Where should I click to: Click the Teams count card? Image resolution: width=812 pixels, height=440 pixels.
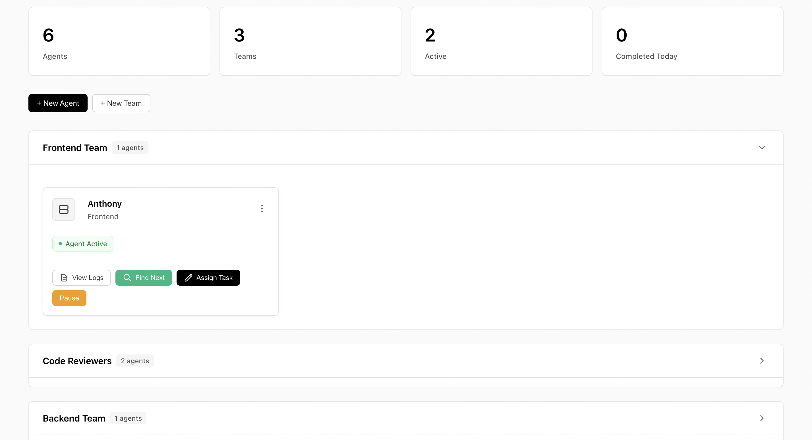coord(310,41)
